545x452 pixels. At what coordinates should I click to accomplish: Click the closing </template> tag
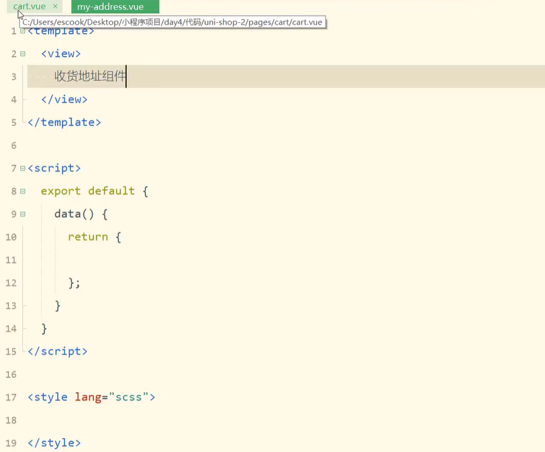pos(64,122)
